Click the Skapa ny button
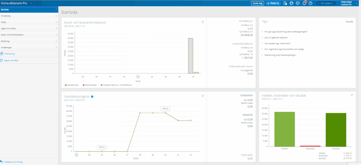 coord(273,3)
